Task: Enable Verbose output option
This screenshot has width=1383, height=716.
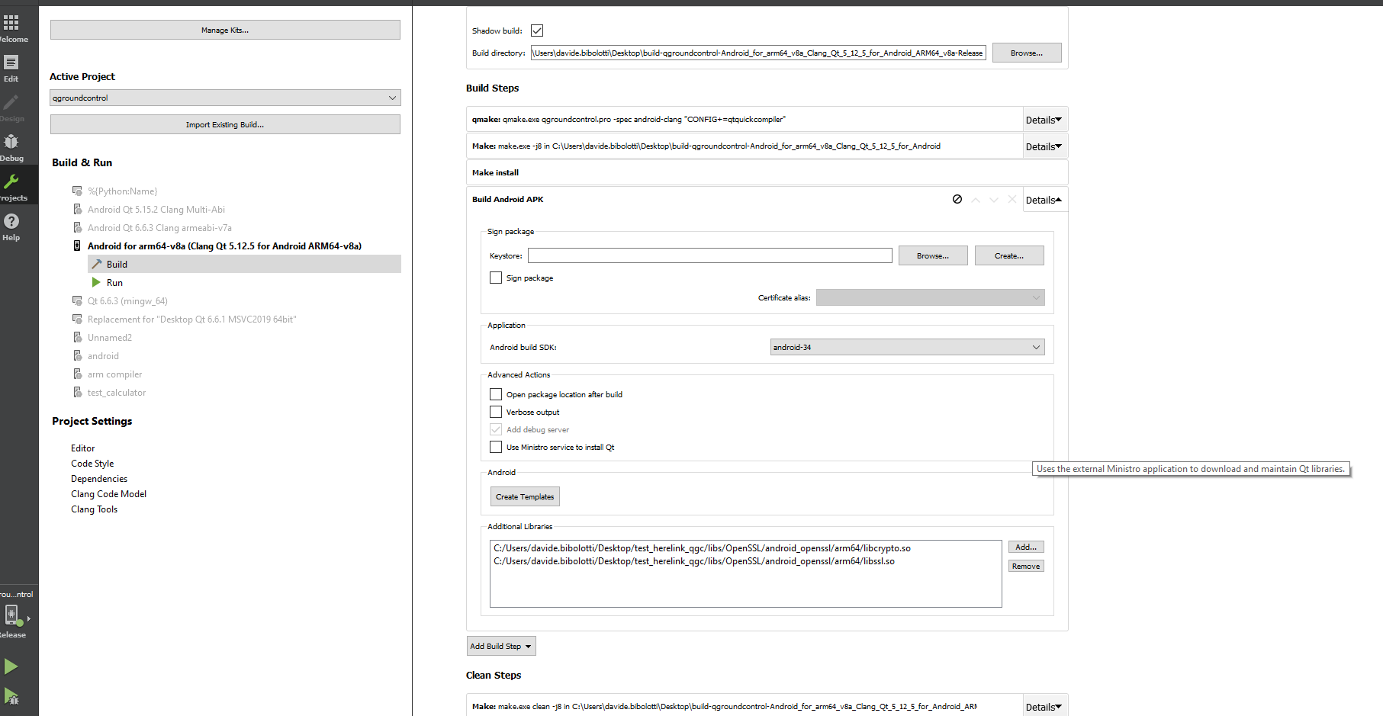Action: coord(496,412)
